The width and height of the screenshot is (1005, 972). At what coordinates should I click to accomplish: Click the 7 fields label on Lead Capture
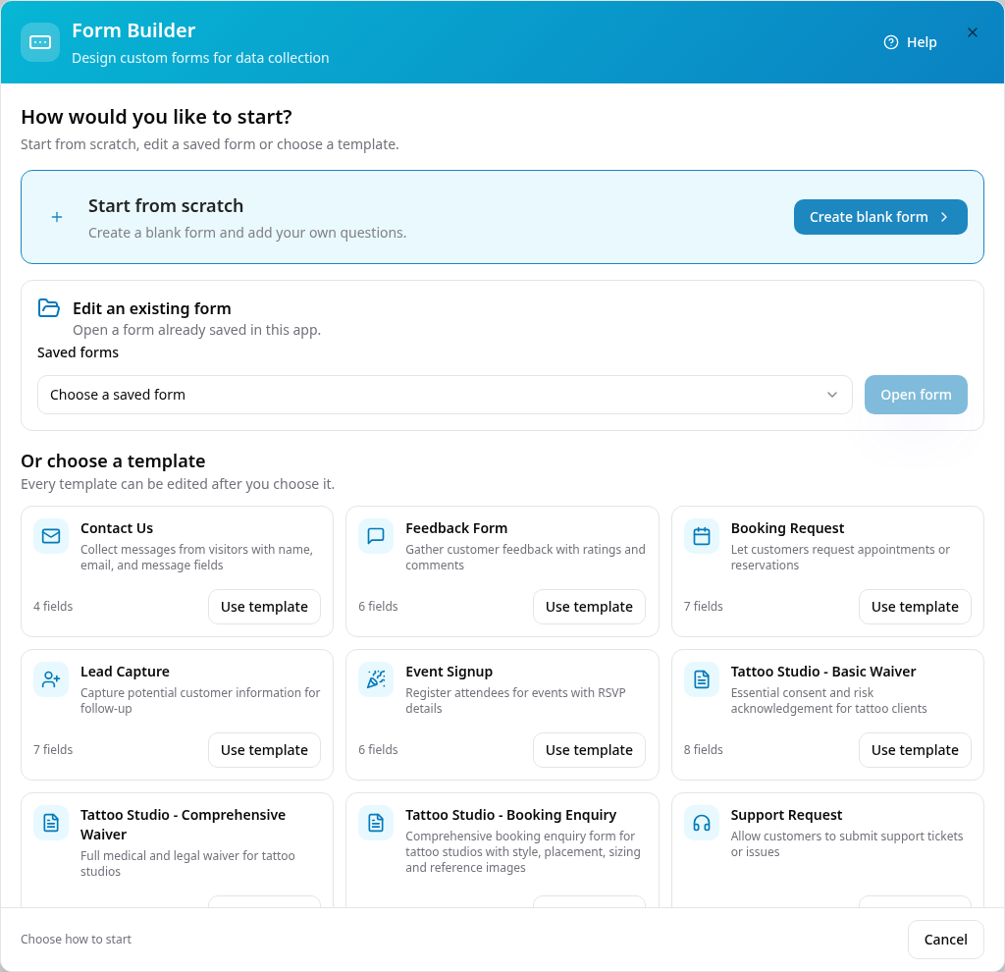tap(53, 750)
